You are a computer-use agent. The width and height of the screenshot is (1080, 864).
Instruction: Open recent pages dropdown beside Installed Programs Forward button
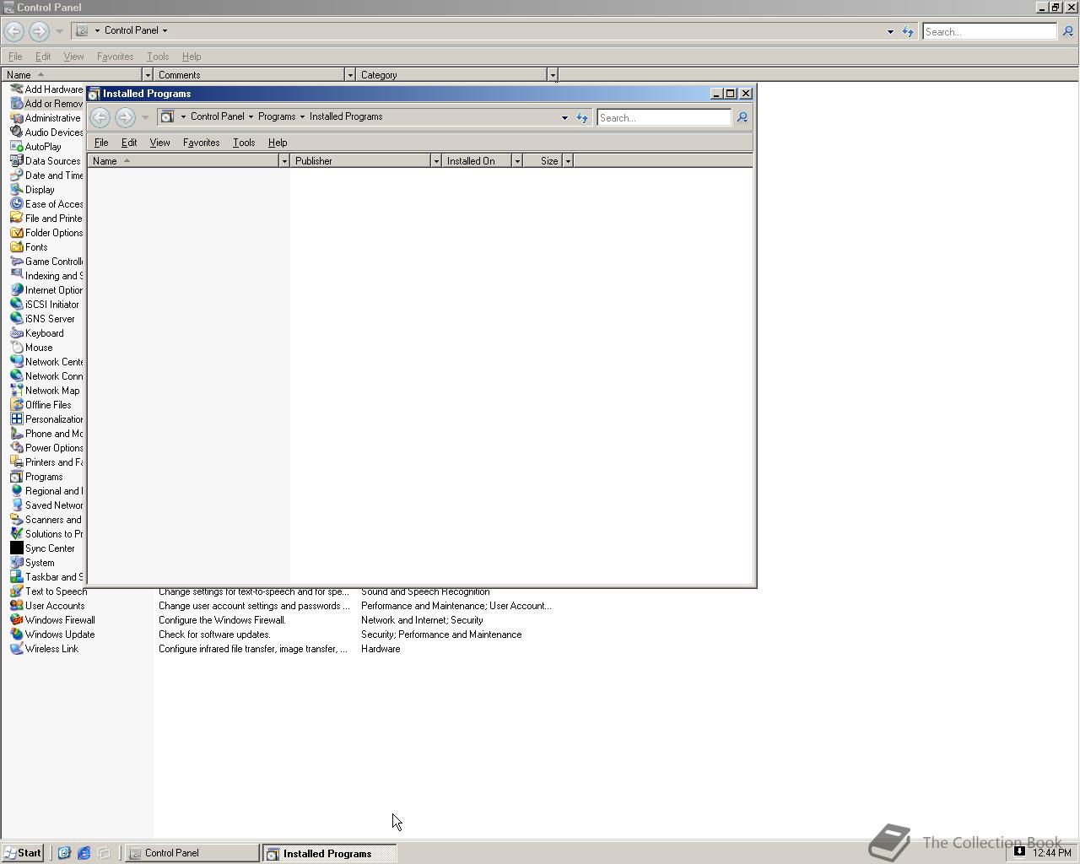145,117
